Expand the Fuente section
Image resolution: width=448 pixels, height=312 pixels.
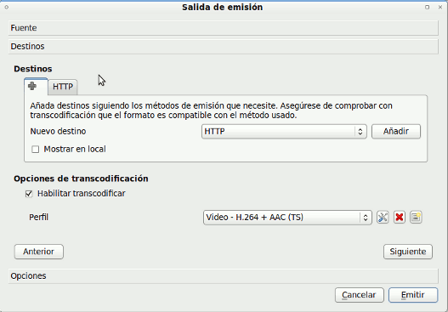pyautogui.click(x=223, y=28)
